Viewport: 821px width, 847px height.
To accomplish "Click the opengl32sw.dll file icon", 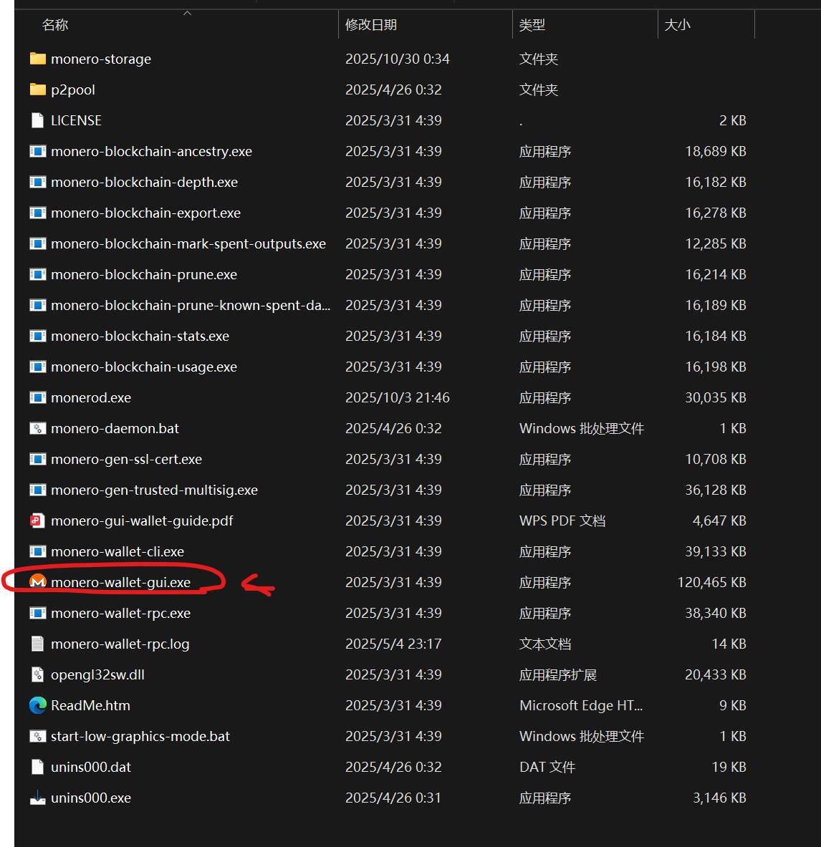I will (x=37, y=674).
